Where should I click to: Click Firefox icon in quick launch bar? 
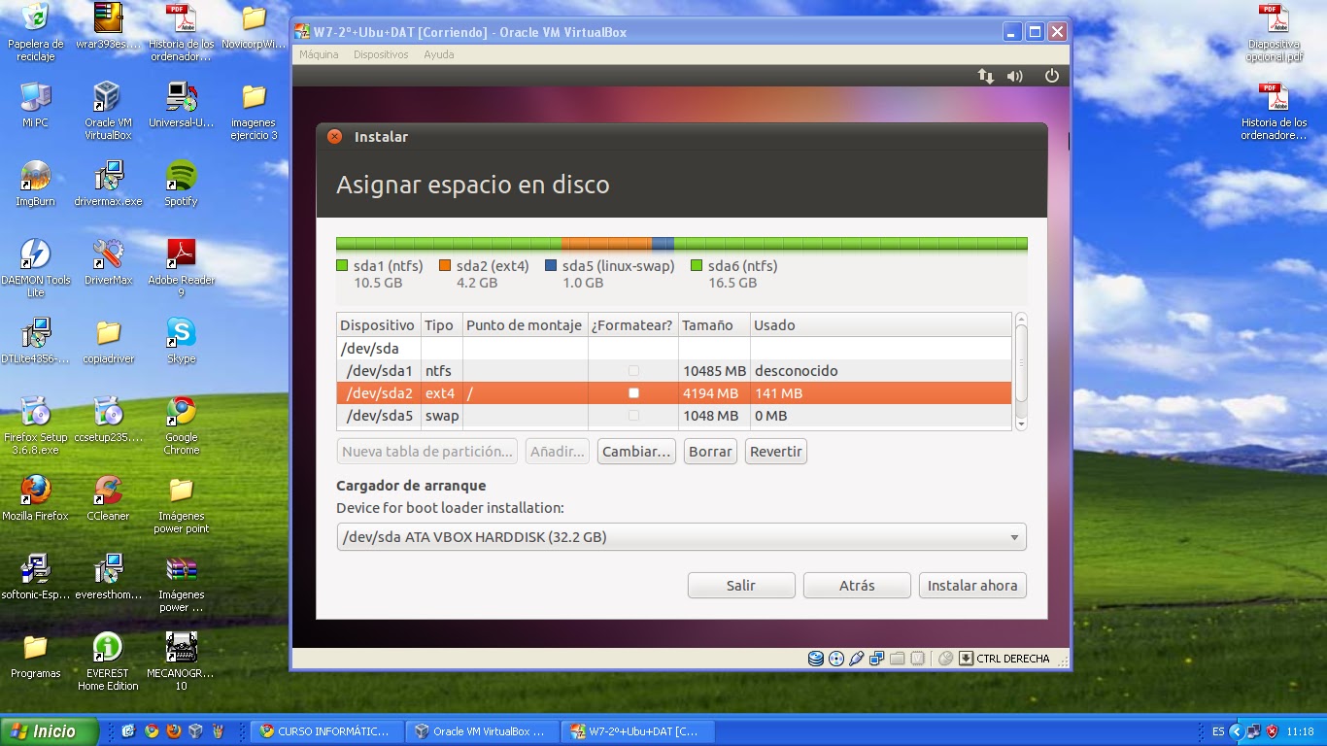tap(173, 731)
